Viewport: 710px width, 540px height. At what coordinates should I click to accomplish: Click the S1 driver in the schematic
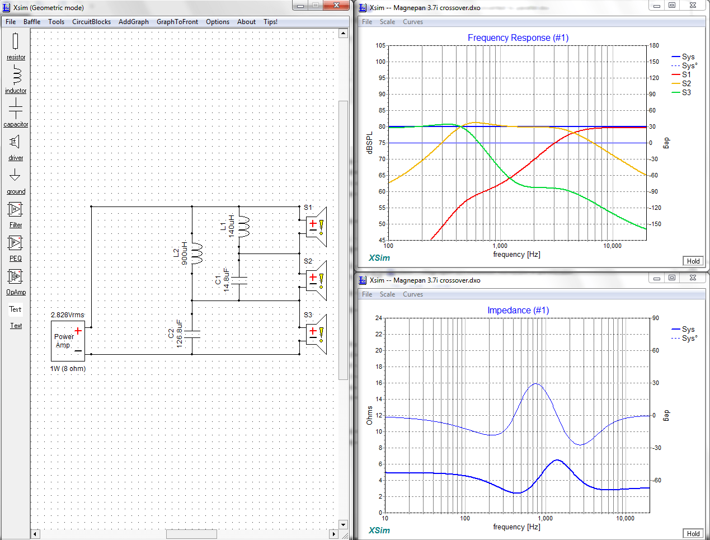click(x=316, y=227)
